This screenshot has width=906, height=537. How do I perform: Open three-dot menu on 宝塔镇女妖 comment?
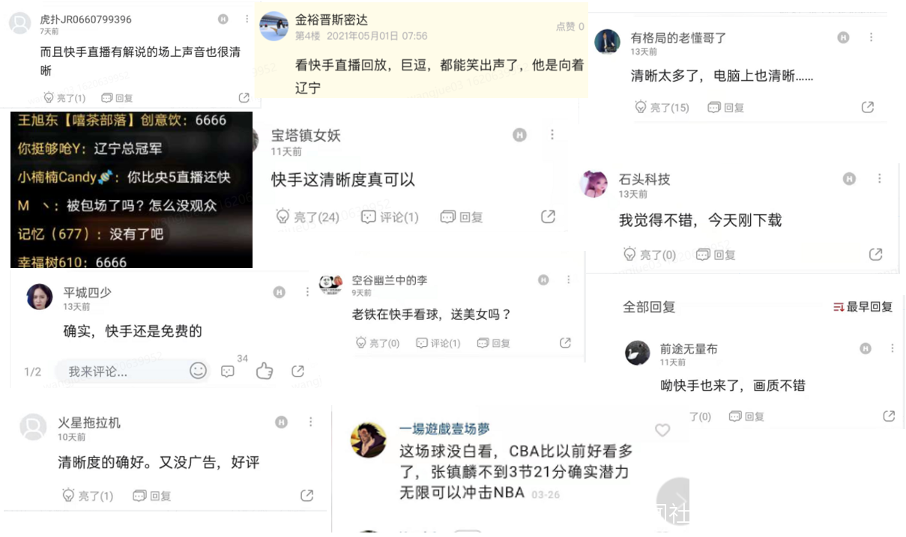552,135
